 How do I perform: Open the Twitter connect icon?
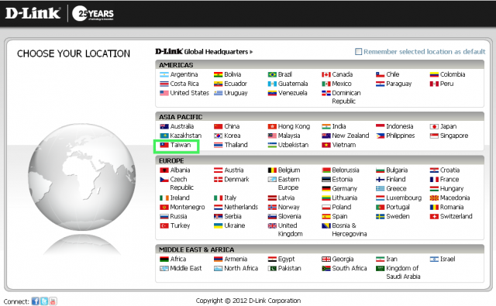[x=44, y=301]
